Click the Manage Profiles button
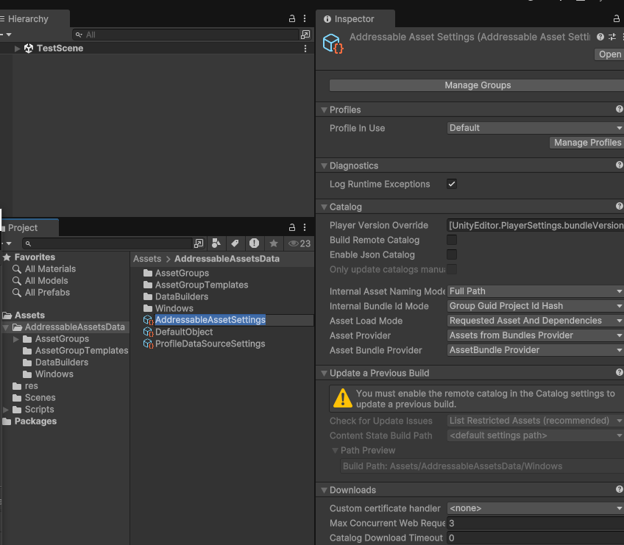Screen dimensions: 624x545 [x=586, y=143]
